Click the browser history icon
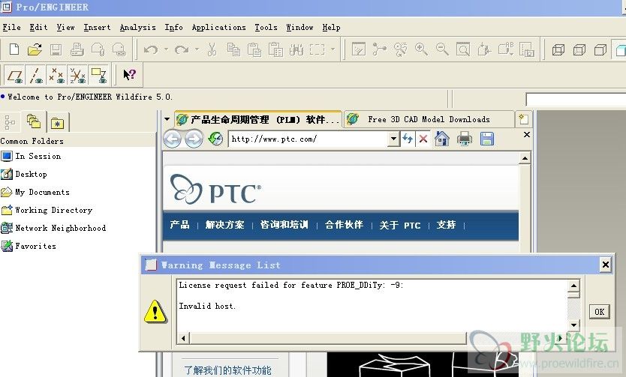The width and height of the screenshot is (626, 377). (x=215, y=139)
